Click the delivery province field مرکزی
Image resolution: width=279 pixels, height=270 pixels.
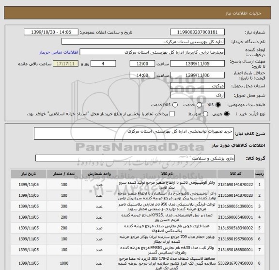(197, 86)
